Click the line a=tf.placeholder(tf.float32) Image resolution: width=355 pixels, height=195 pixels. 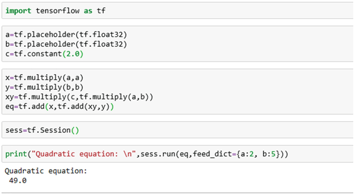(66, 34)
